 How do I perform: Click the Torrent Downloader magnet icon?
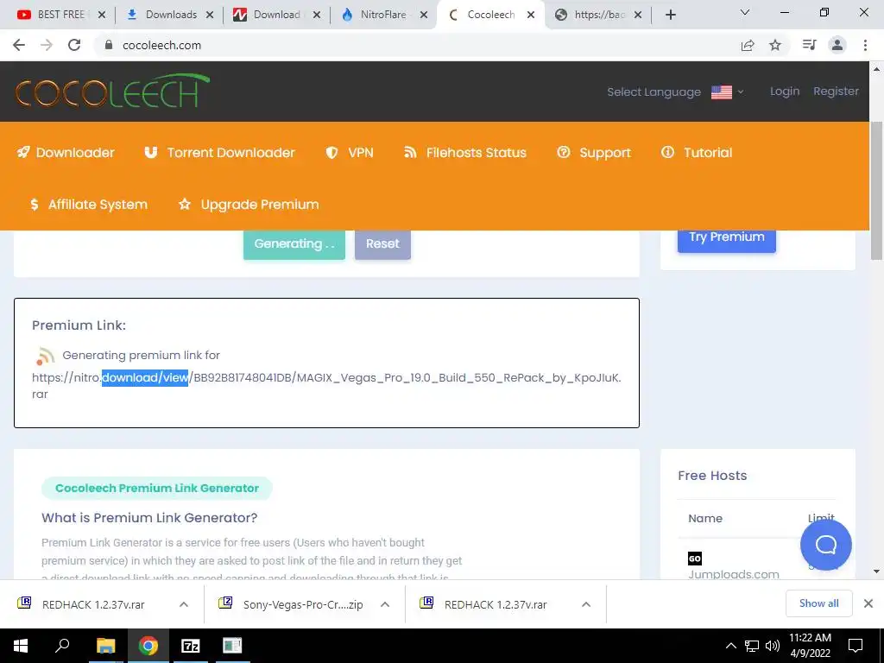click(150, 152)
